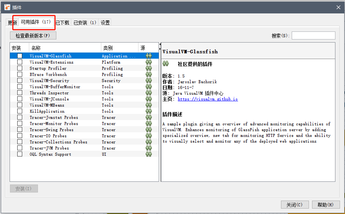Click the source icon in Tracer-Jvmstat Probes row
345x214 pixels.
click(x=149, y=117)
